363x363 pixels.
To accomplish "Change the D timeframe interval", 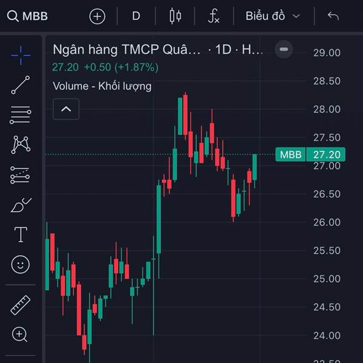I will click(136, 16).
